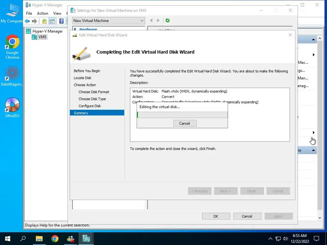Close the Edit Virtual Hard Disk Wizard
Image resolution: width=327 pixels, height=245 pixels.
click(x=290, y=35)
